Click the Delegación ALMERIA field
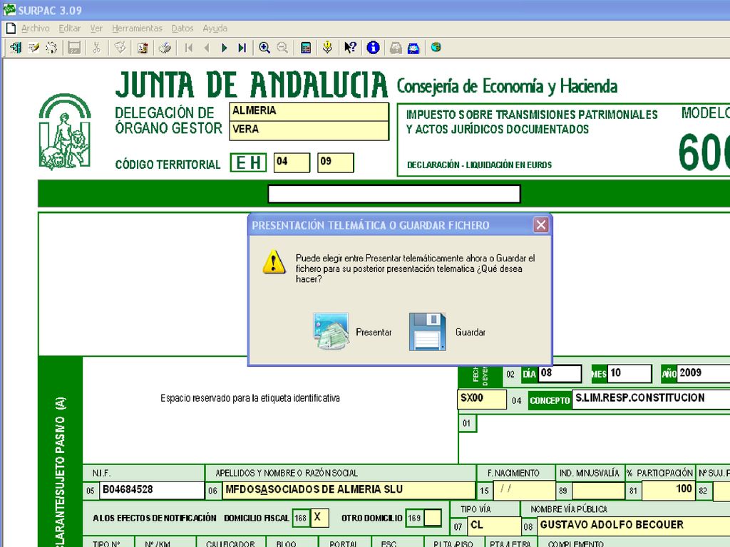Screen dimensions: 730x547 point(309,111)
